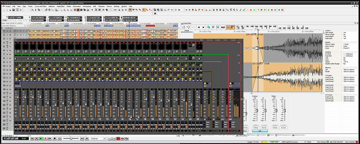360x144 pixels.
Task: Click the Cut (scissors) toolbar icon
Action: pyautogui.click(x=35, y=10)
